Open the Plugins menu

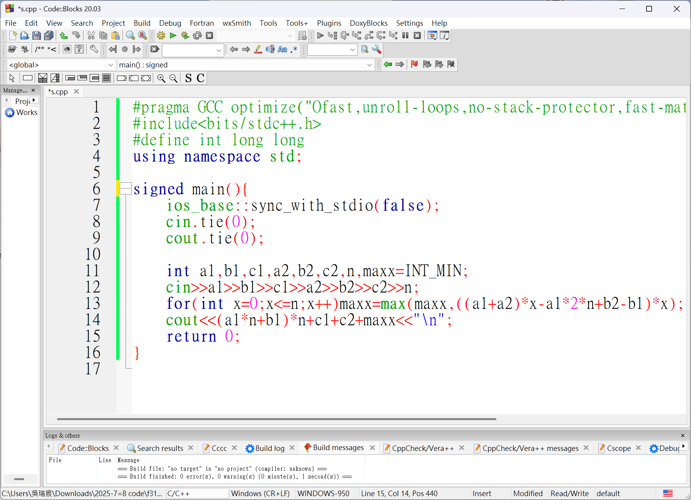click(x=329, y=23)
